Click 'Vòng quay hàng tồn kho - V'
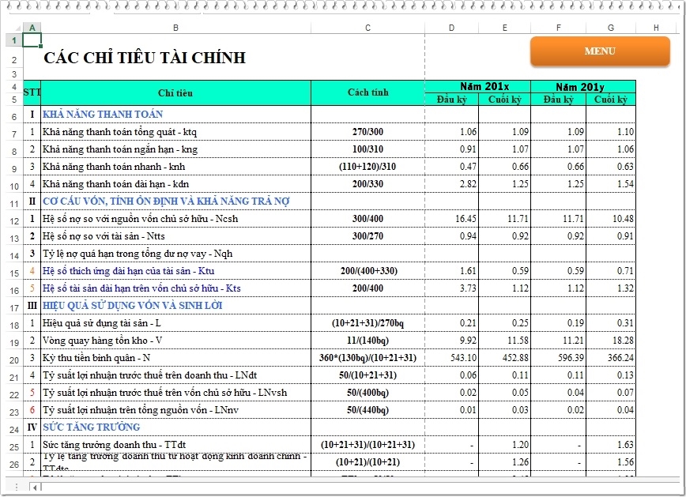The height and width of the screenshot is (497, 686). coord(103,341)
